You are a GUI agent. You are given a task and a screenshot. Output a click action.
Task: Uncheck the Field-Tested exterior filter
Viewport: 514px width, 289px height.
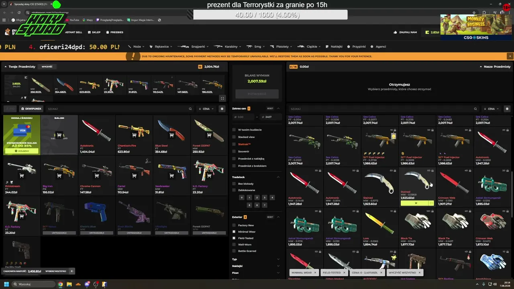(x=234, y=238)
